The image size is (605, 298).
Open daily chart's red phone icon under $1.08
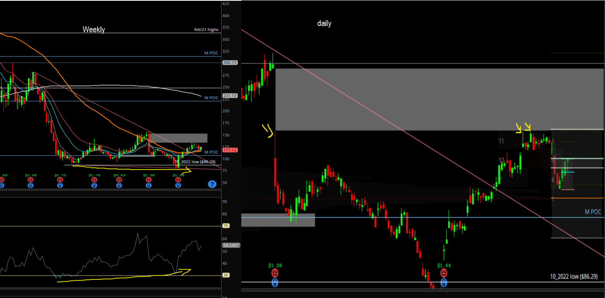coord(275,273)
